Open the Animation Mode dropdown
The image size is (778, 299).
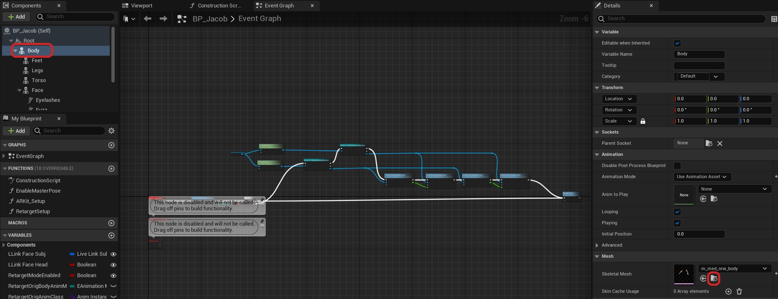(702, 177)
